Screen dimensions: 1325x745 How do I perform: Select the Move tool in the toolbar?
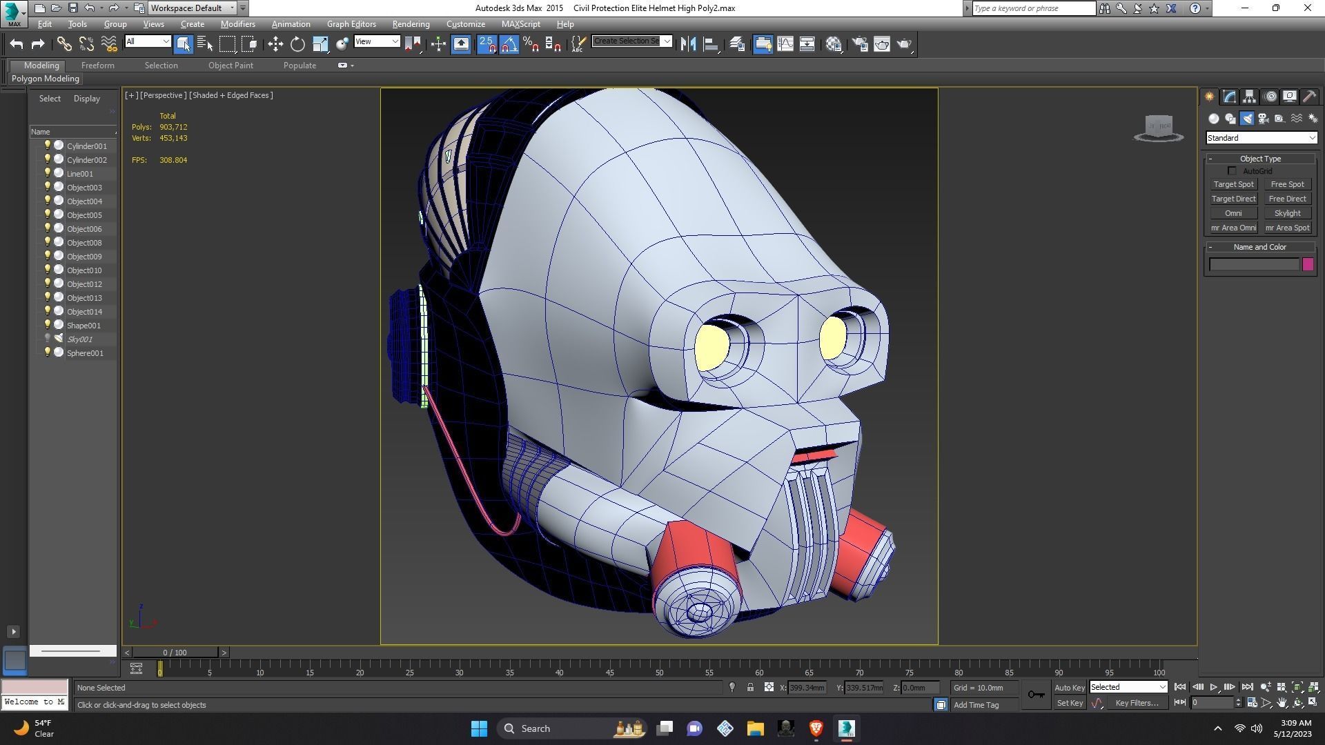click(x=276, y=43)
